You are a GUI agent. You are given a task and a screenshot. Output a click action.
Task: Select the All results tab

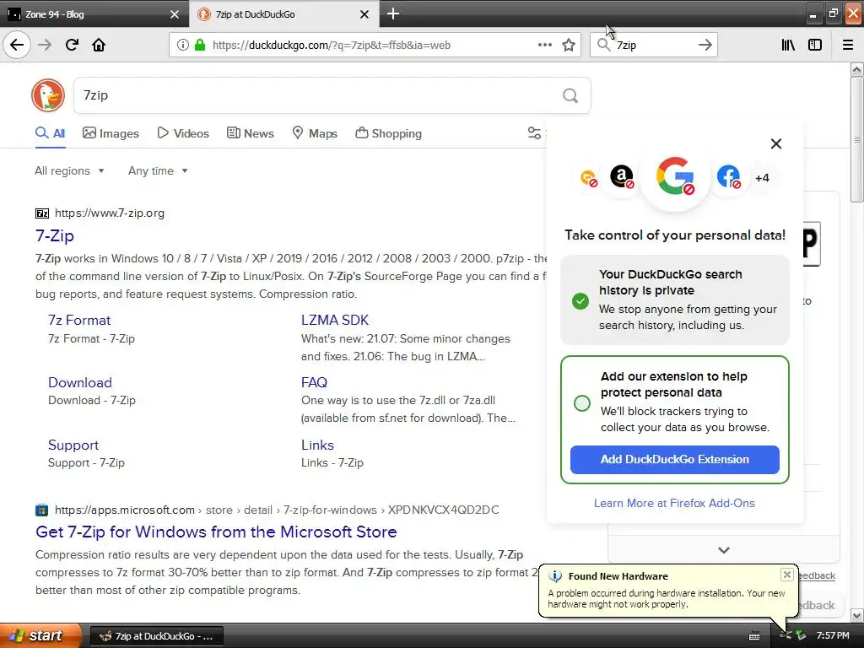pyautogui.click(x=50, y=133)
